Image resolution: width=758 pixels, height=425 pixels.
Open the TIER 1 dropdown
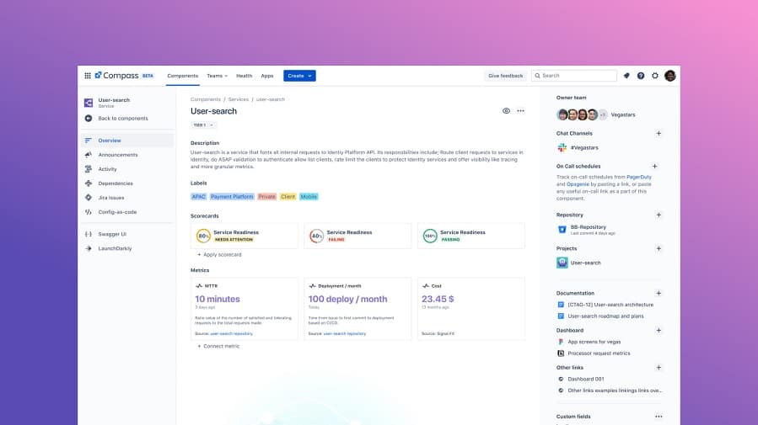pos(203,125)
